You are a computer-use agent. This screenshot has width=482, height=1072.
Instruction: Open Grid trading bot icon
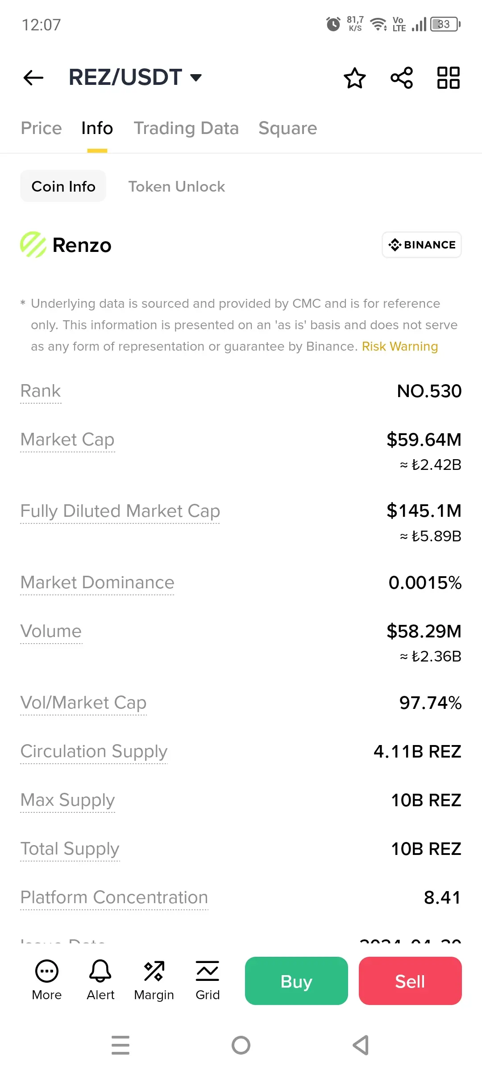click(208, 980)
